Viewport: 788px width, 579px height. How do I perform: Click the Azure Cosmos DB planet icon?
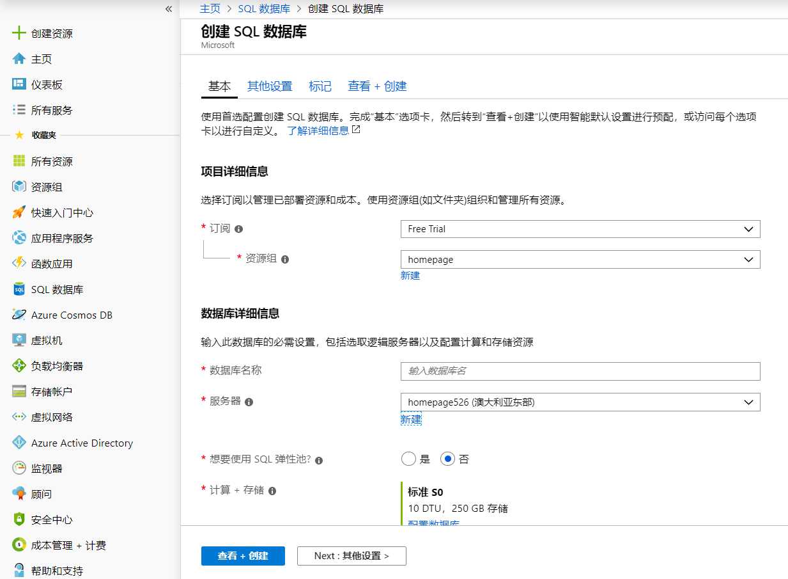click(x=19, y=315)
